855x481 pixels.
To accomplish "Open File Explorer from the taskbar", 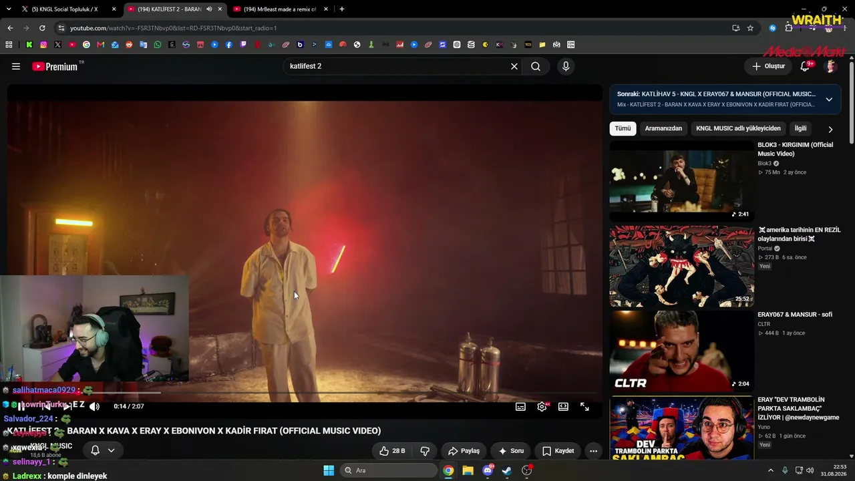I will coord(468,470).
